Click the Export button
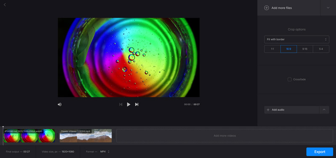 320,152
